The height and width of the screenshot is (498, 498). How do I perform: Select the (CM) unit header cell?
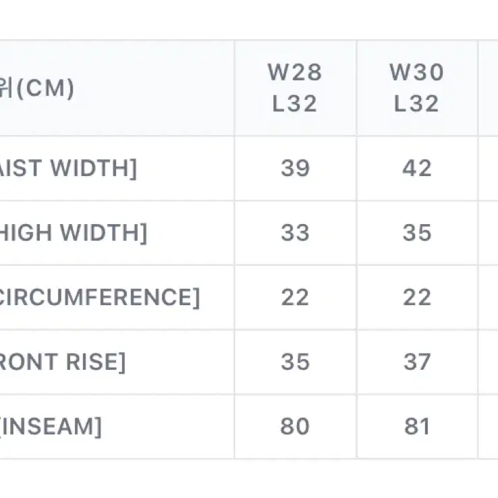117,88
